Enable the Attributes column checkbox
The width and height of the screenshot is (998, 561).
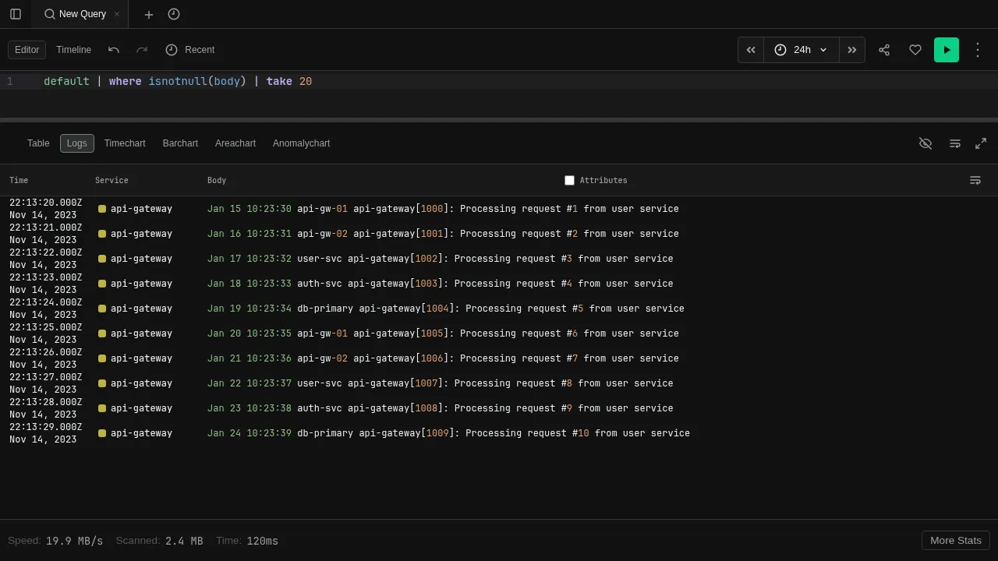(569, 180)
